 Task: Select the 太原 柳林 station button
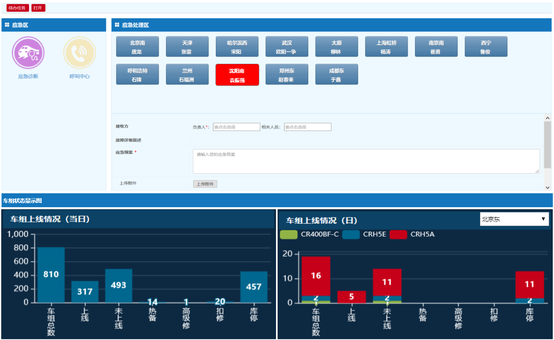point(336,47)
